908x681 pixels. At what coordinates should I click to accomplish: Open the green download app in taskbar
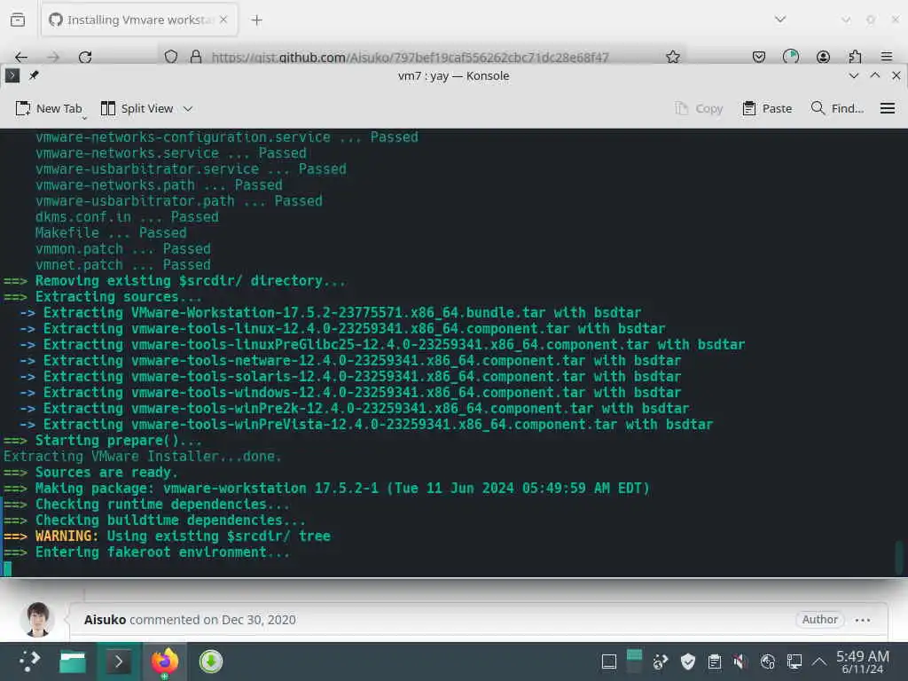tap(211, 661)
